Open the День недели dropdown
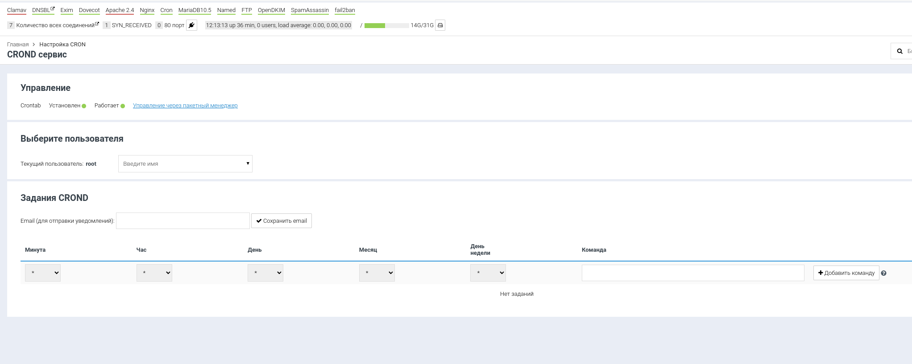This screenshot has width=912, height=364. [x=488, y=273]
